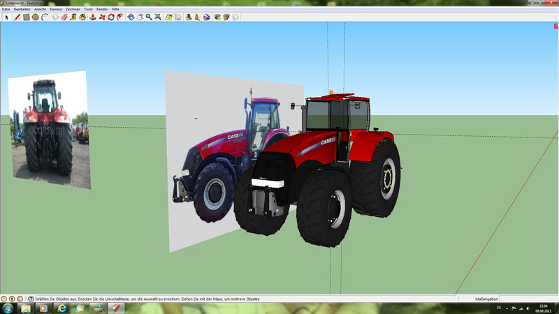
Task: Pick the Move tool
Action: coord(102,17)
